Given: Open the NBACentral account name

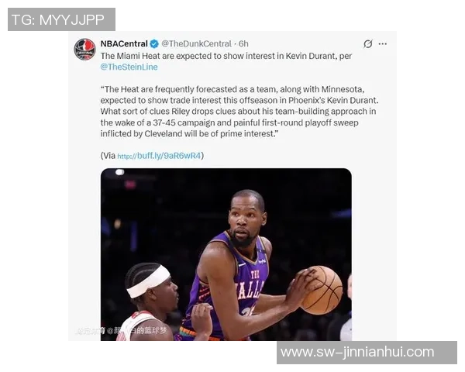Looking at the screenshot, I should coord(124,43).
